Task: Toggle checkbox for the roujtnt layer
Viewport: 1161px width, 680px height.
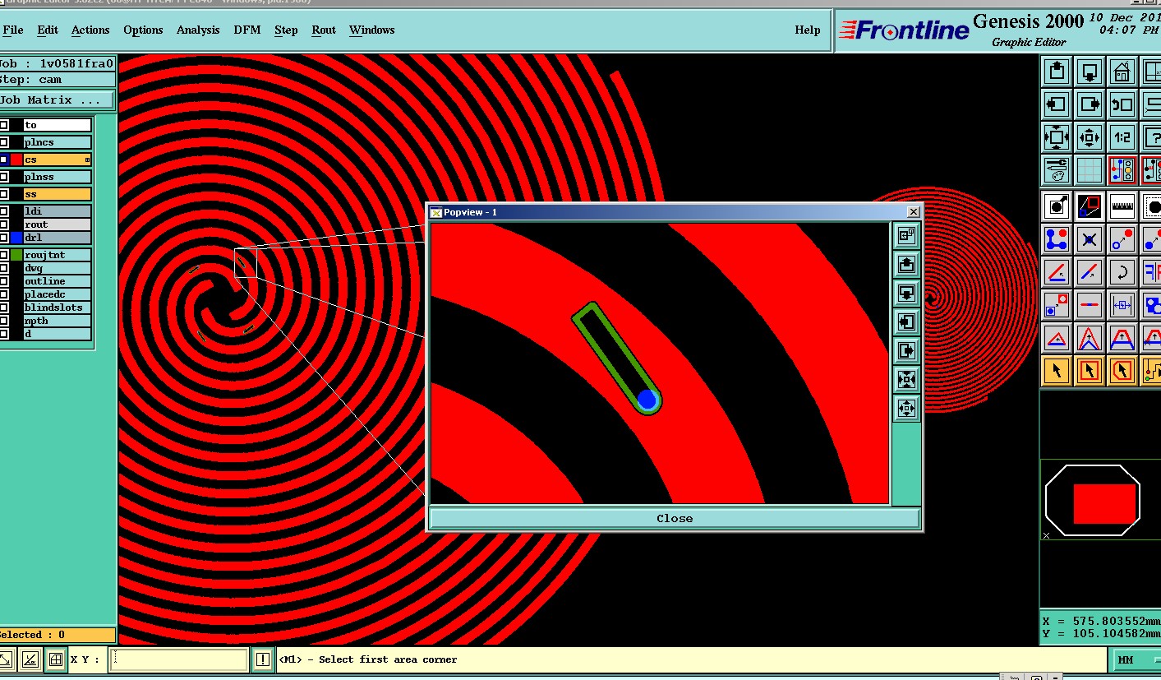Action: (4, 255)
